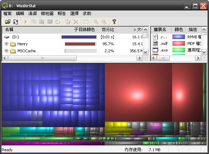The height and width of the screenshot is (154, 209).
Task: Click extension list scroll right arrow
Action: click(198, 58)
